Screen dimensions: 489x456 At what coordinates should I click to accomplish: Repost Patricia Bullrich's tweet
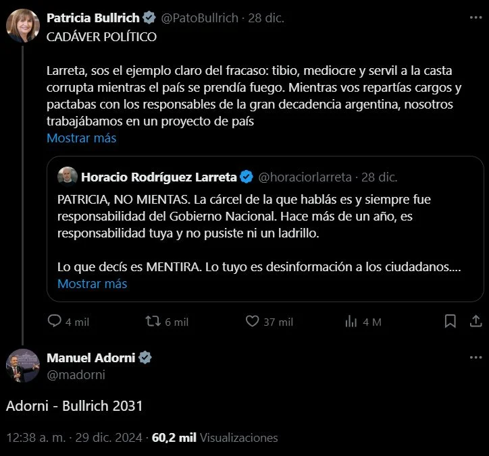pyautogui.click(x=153, y=322)
